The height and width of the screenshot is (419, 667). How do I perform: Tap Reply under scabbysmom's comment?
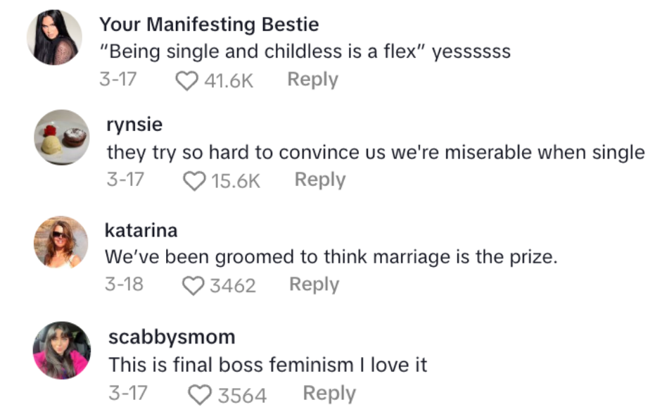point(329,394)
